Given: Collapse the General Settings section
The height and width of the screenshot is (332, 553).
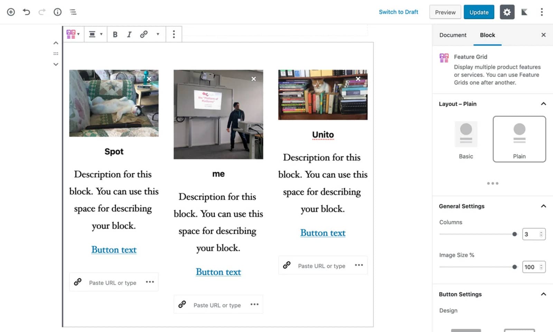Looking at the screenshot, I should coord(543,206).
